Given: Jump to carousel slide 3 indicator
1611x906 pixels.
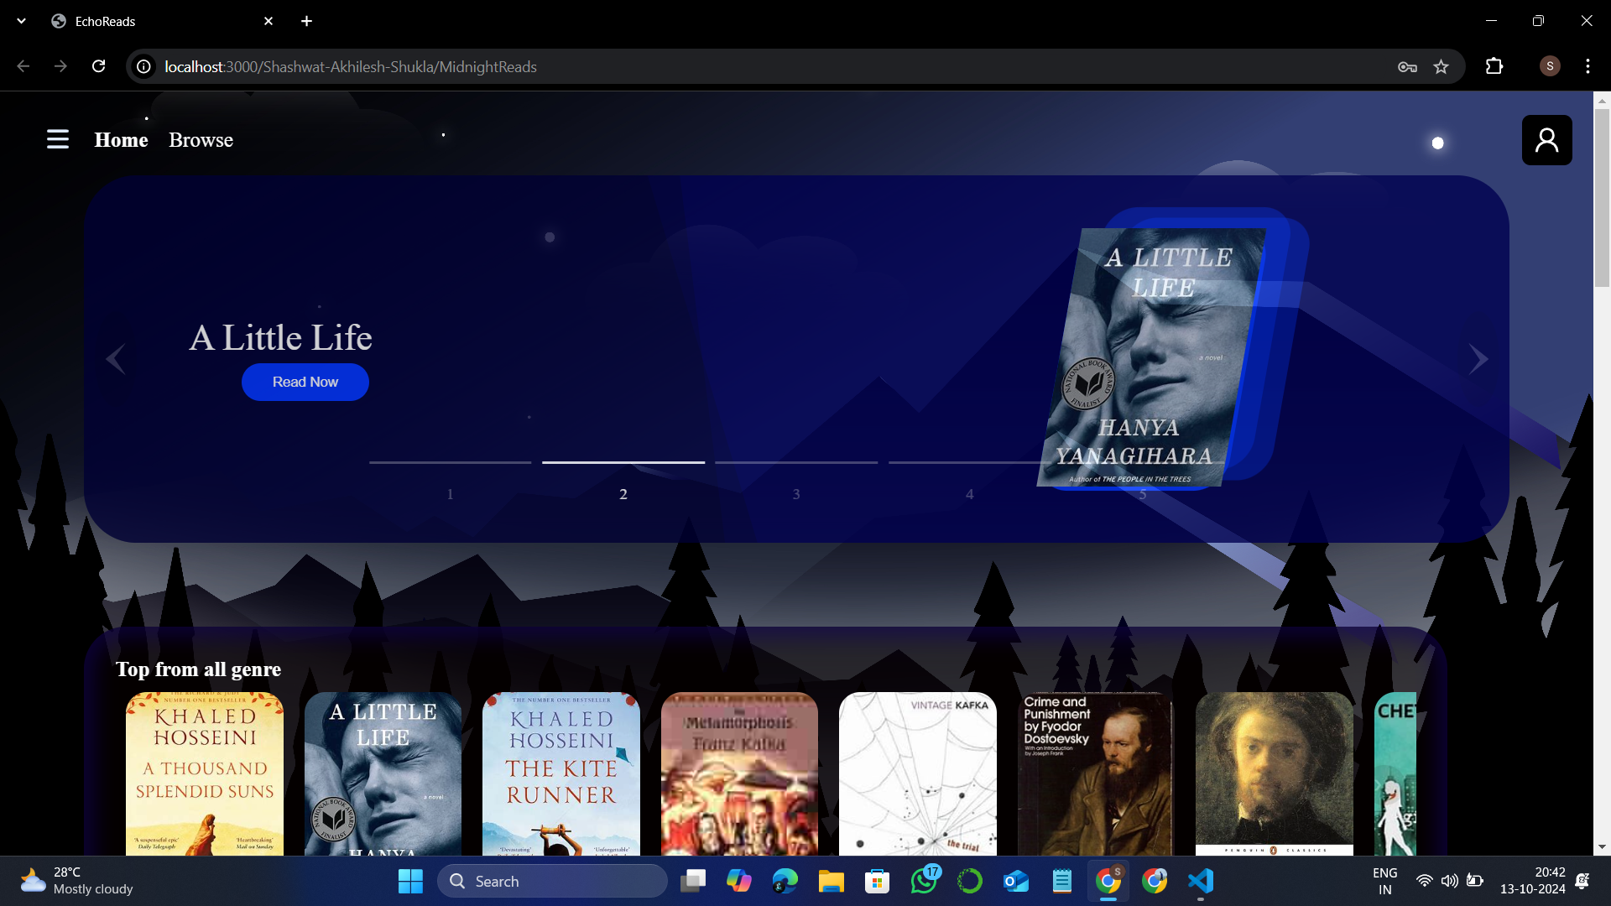Looking at the screenshot, I should (796, 462).
